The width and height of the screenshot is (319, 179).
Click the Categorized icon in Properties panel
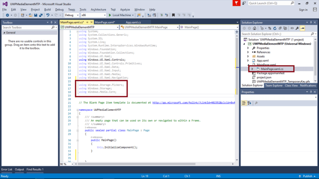tap(244, 103)
